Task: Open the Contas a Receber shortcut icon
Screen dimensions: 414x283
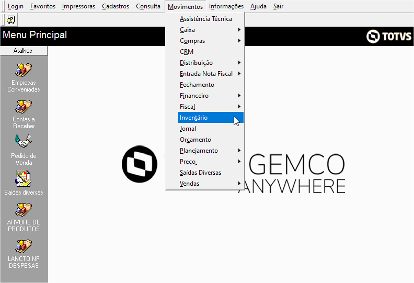Action: click(24, 107)
